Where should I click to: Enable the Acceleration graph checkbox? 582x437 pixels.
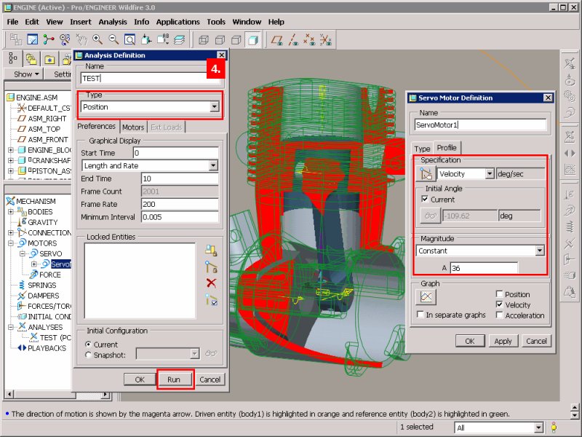[x=499, y=315]
